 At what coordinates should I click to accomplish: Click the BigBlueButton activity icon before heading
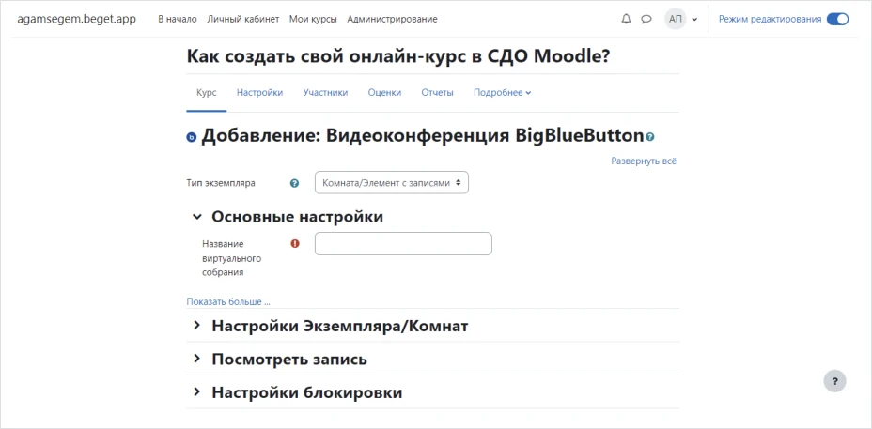coord(192,137)
